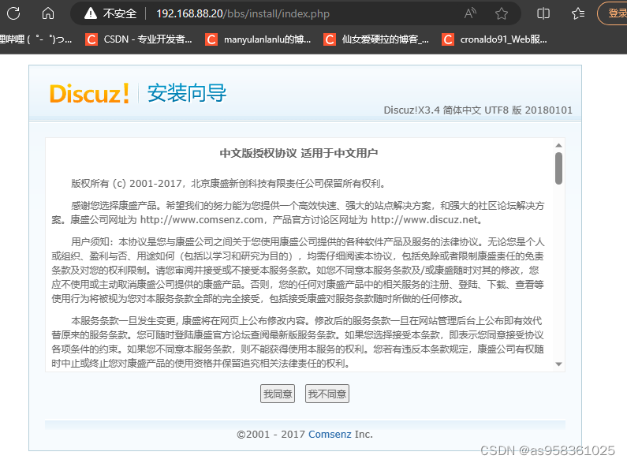Click the license agreement scrollbar thumb

pos(558,168)
